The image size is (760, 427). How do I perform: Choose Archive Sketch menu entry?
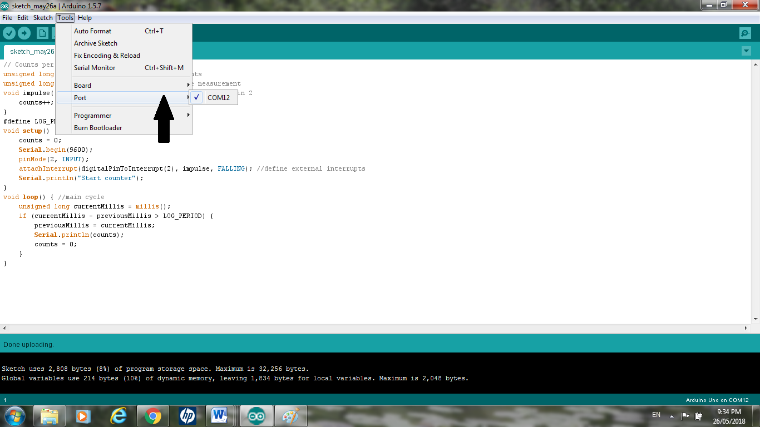pyautogui.click(x=125, y=43)
